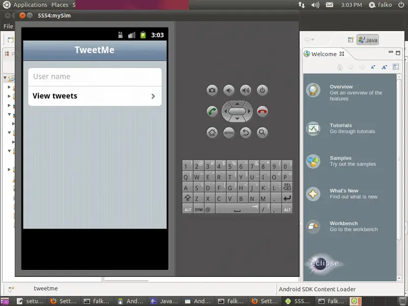Click the emulator power button
This screenshot has width=408, height=306.
[262, 90]
